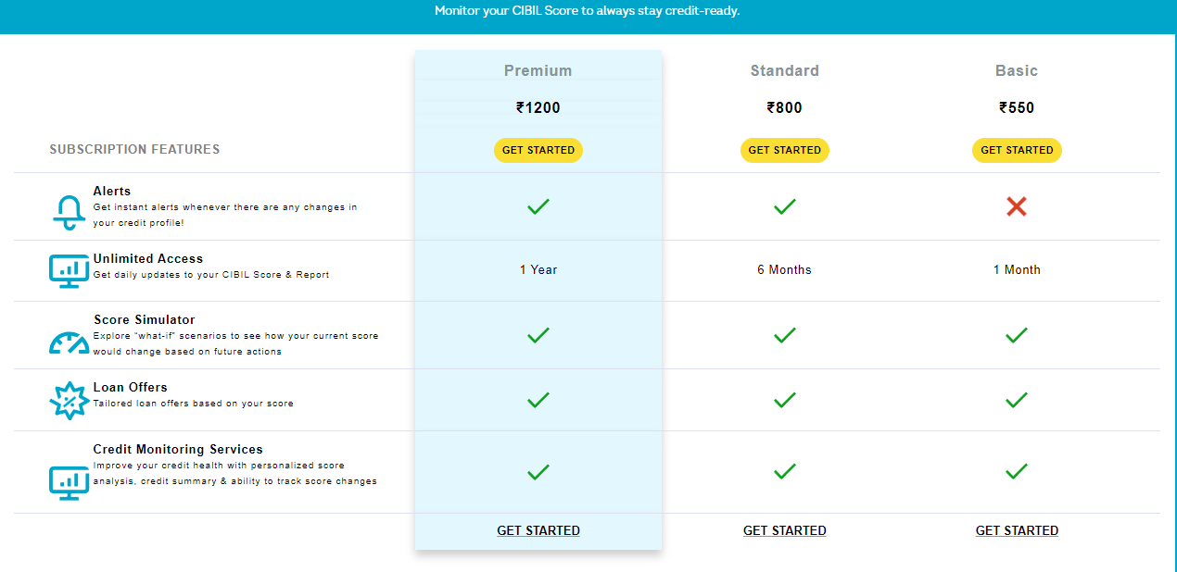The width and height of the screenshot is (1177, 572).
Task: Click the Alerts bell icon
Action: click(x=68, y=209)
